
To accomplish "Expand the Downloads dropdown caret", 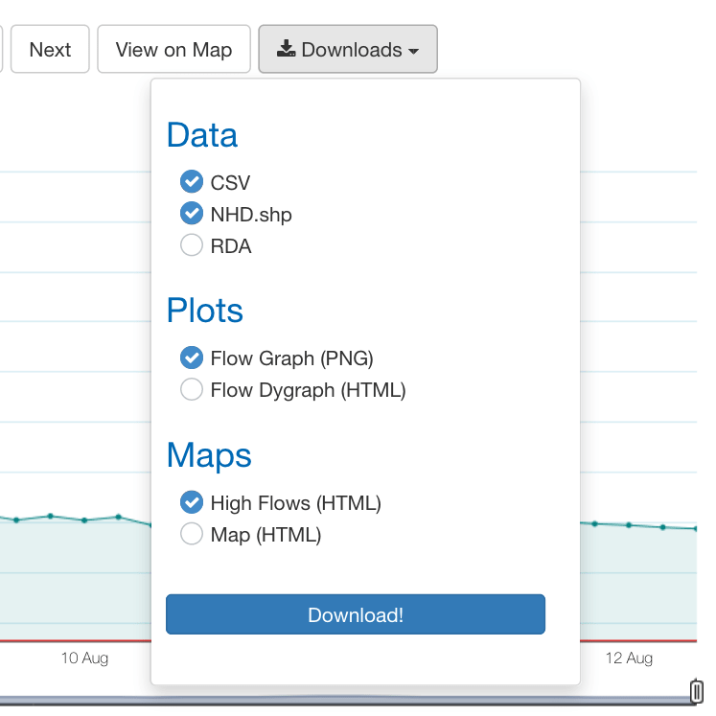I will pos(414,51).
